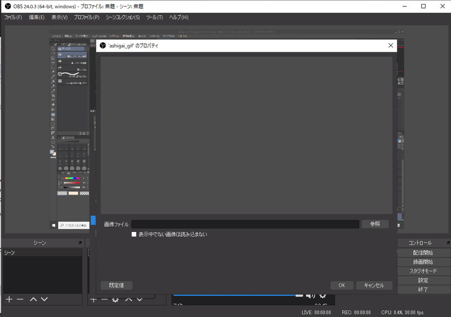451x317 pixels.
Task: Open the 編集(E) menu
Action: pyautogui.click(x=37, y=17)
